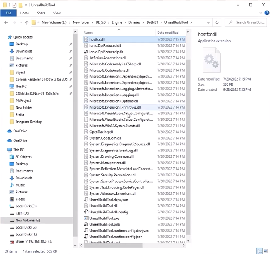Open the Share ribbon tab
Viewport: 270px width, 254px height.
[41, 13]
